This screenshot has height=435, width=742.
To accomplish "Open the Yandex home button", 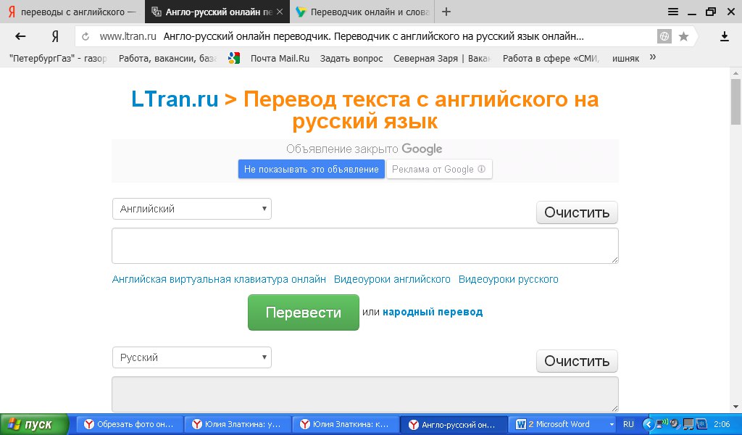I will (55, 36).
